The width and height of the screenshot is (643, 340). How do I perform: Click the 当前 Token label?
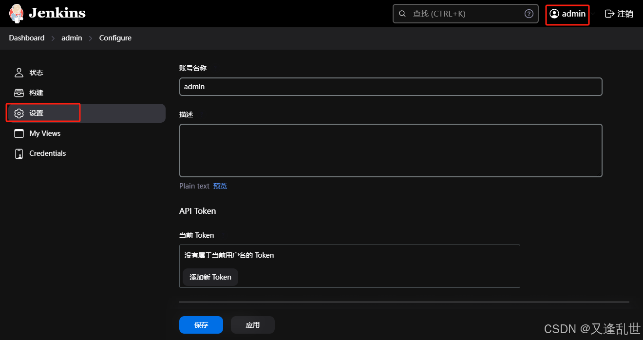pyautogui.click(x=197, y=235)
